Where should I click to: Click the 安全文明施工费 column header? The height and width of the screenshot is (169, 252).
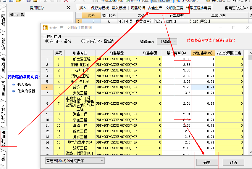tap(229, 53)
